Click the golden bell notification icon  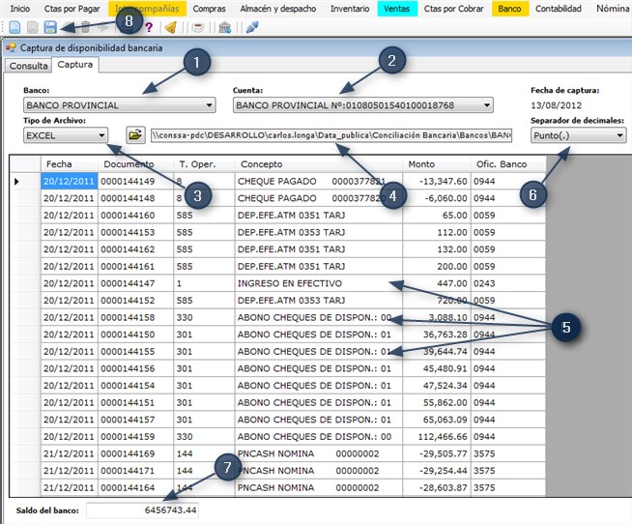point(171,27)
